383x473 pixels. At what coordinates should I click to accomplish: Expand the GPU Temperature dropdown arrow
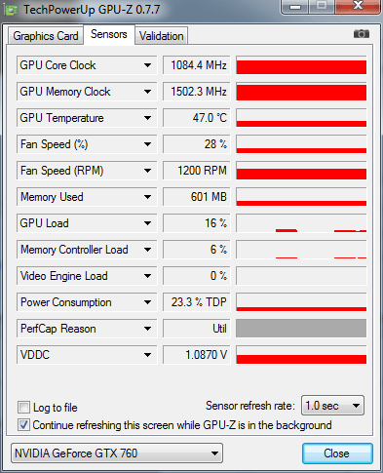147,118
